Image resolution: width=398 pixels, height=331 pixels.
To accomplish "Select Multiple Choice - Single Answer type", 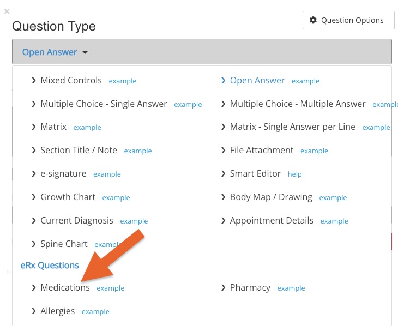I will click(104, 104).
